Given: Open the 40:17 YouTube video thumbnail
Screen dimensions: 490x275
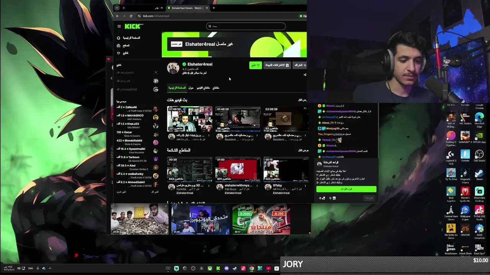Looking at the screenshot, I should [x=261, y=219].
